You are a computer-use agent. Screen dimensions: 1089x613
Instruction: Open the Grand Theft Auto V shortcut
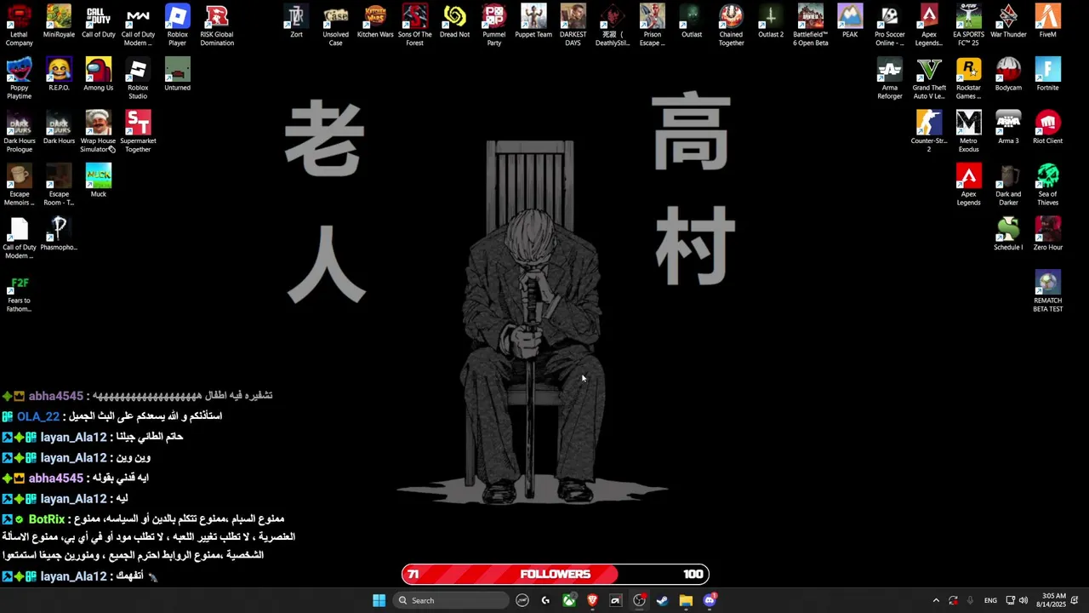(x=929, y=78)
